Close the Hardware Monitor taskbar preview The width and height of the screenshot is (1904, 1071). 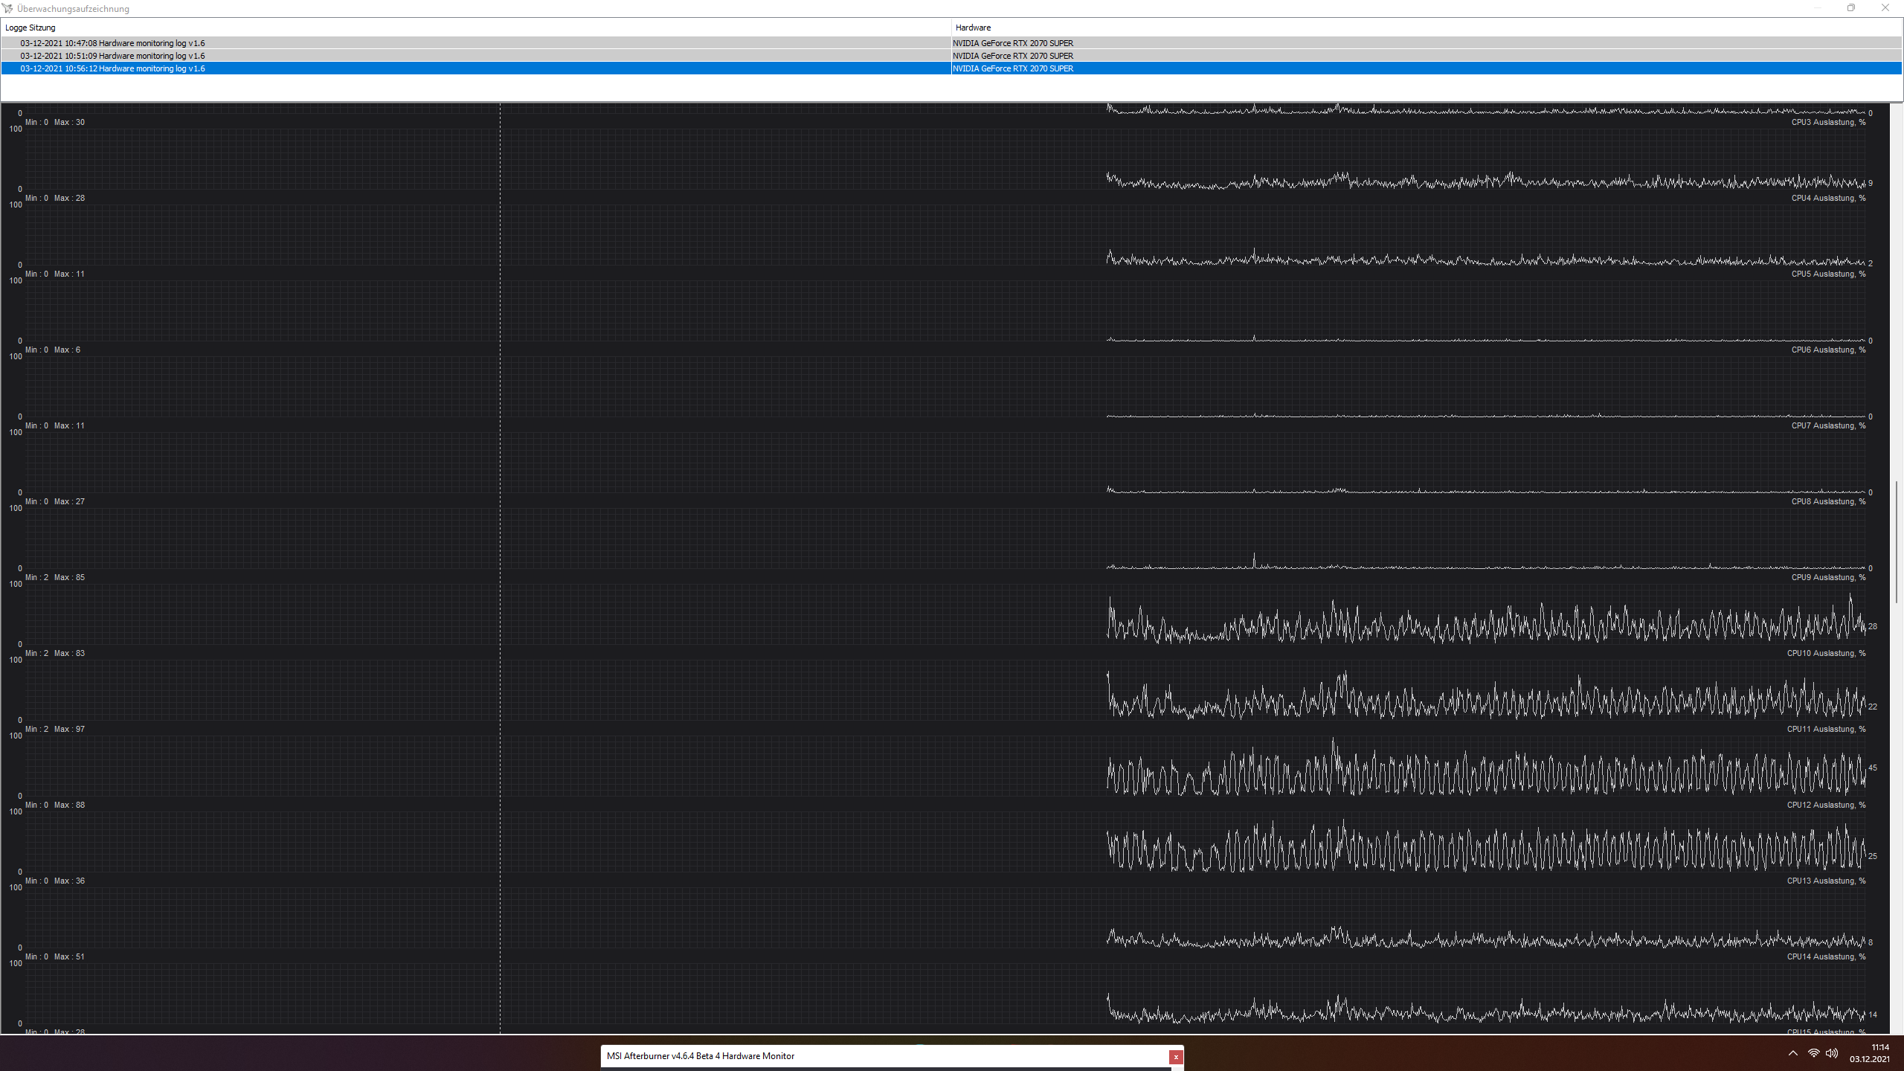1176,1057
